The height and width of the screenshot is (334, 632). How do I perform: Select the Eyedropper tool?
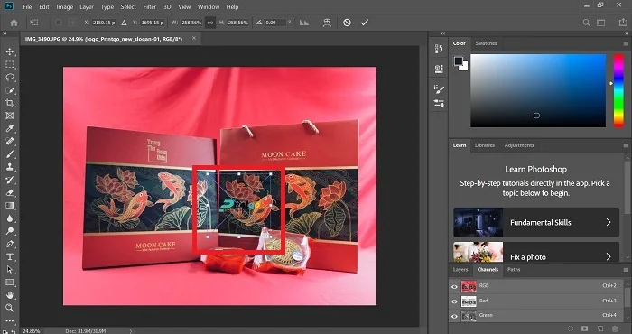tap(10, 128)
